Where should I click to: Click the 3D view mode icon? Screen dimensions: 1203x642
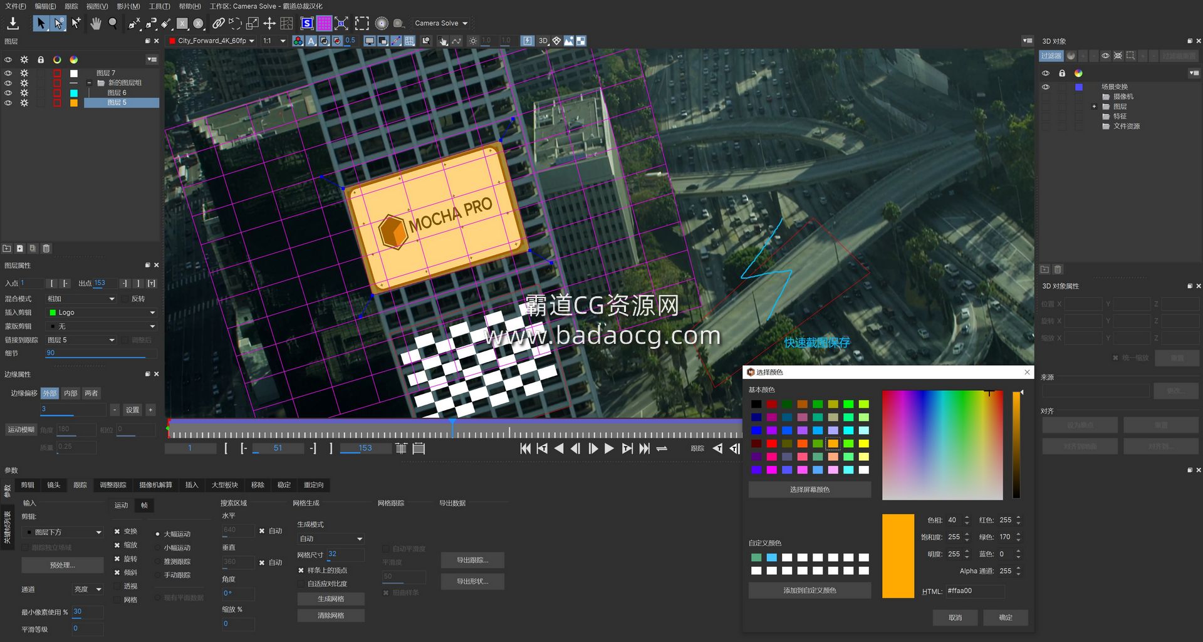pyautogui.click(x=543, y=41)
